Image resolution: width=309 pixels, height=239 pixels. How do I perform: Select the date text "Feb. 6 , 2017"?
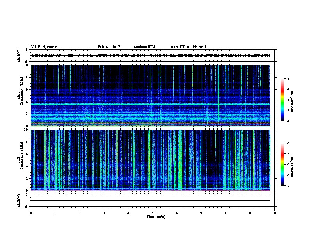tap(109, 47)
